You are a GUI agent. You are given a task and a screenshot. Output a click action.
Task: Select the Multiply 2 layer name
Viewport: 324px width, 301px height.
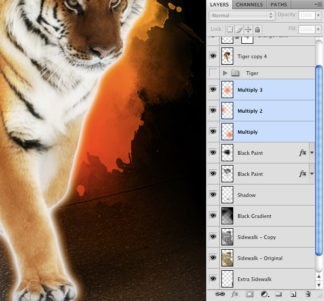click(x=250, y=111)
